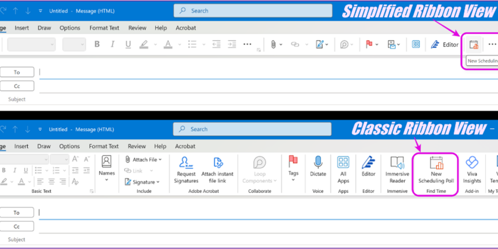Open Immersive Reader
Screen dimensions: 498x249
click(397, 170)
